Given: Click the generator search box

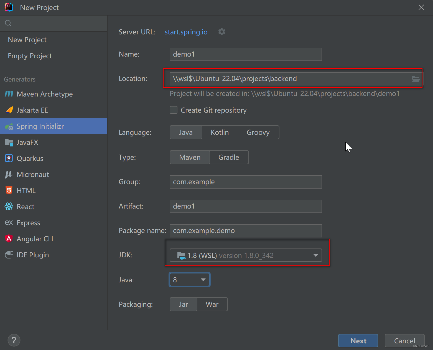Looking at the screenshot, I should coord(54,23).
